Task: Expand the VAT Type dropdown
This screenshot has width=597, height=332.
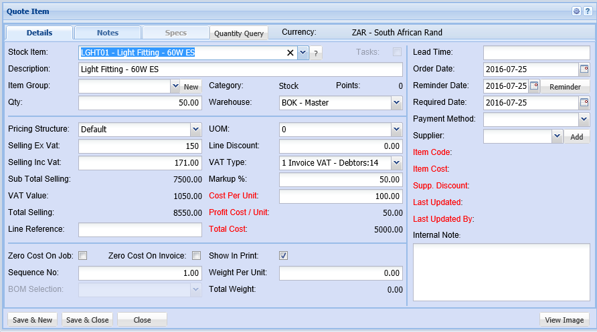Action: pos(396,162)
